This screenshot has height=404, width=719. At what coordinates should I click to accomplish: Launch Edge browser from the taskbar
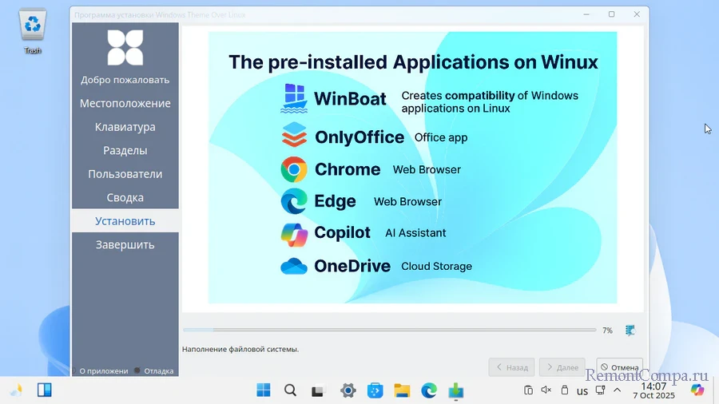coord(429,390)
